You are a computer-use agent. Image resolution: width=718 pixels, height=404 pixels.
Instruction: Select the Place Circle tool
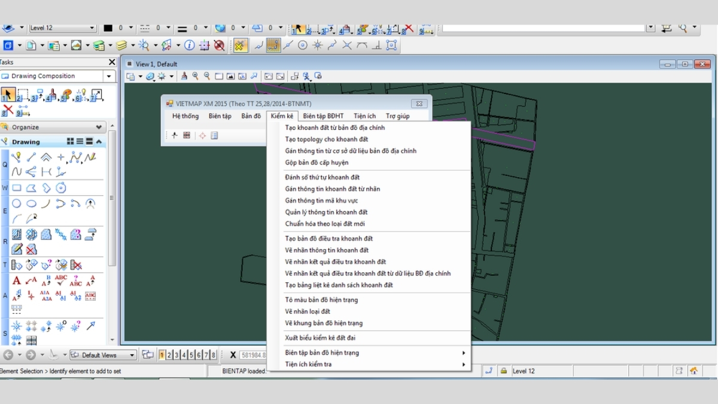pyautogui.click(x=17, y=203)
